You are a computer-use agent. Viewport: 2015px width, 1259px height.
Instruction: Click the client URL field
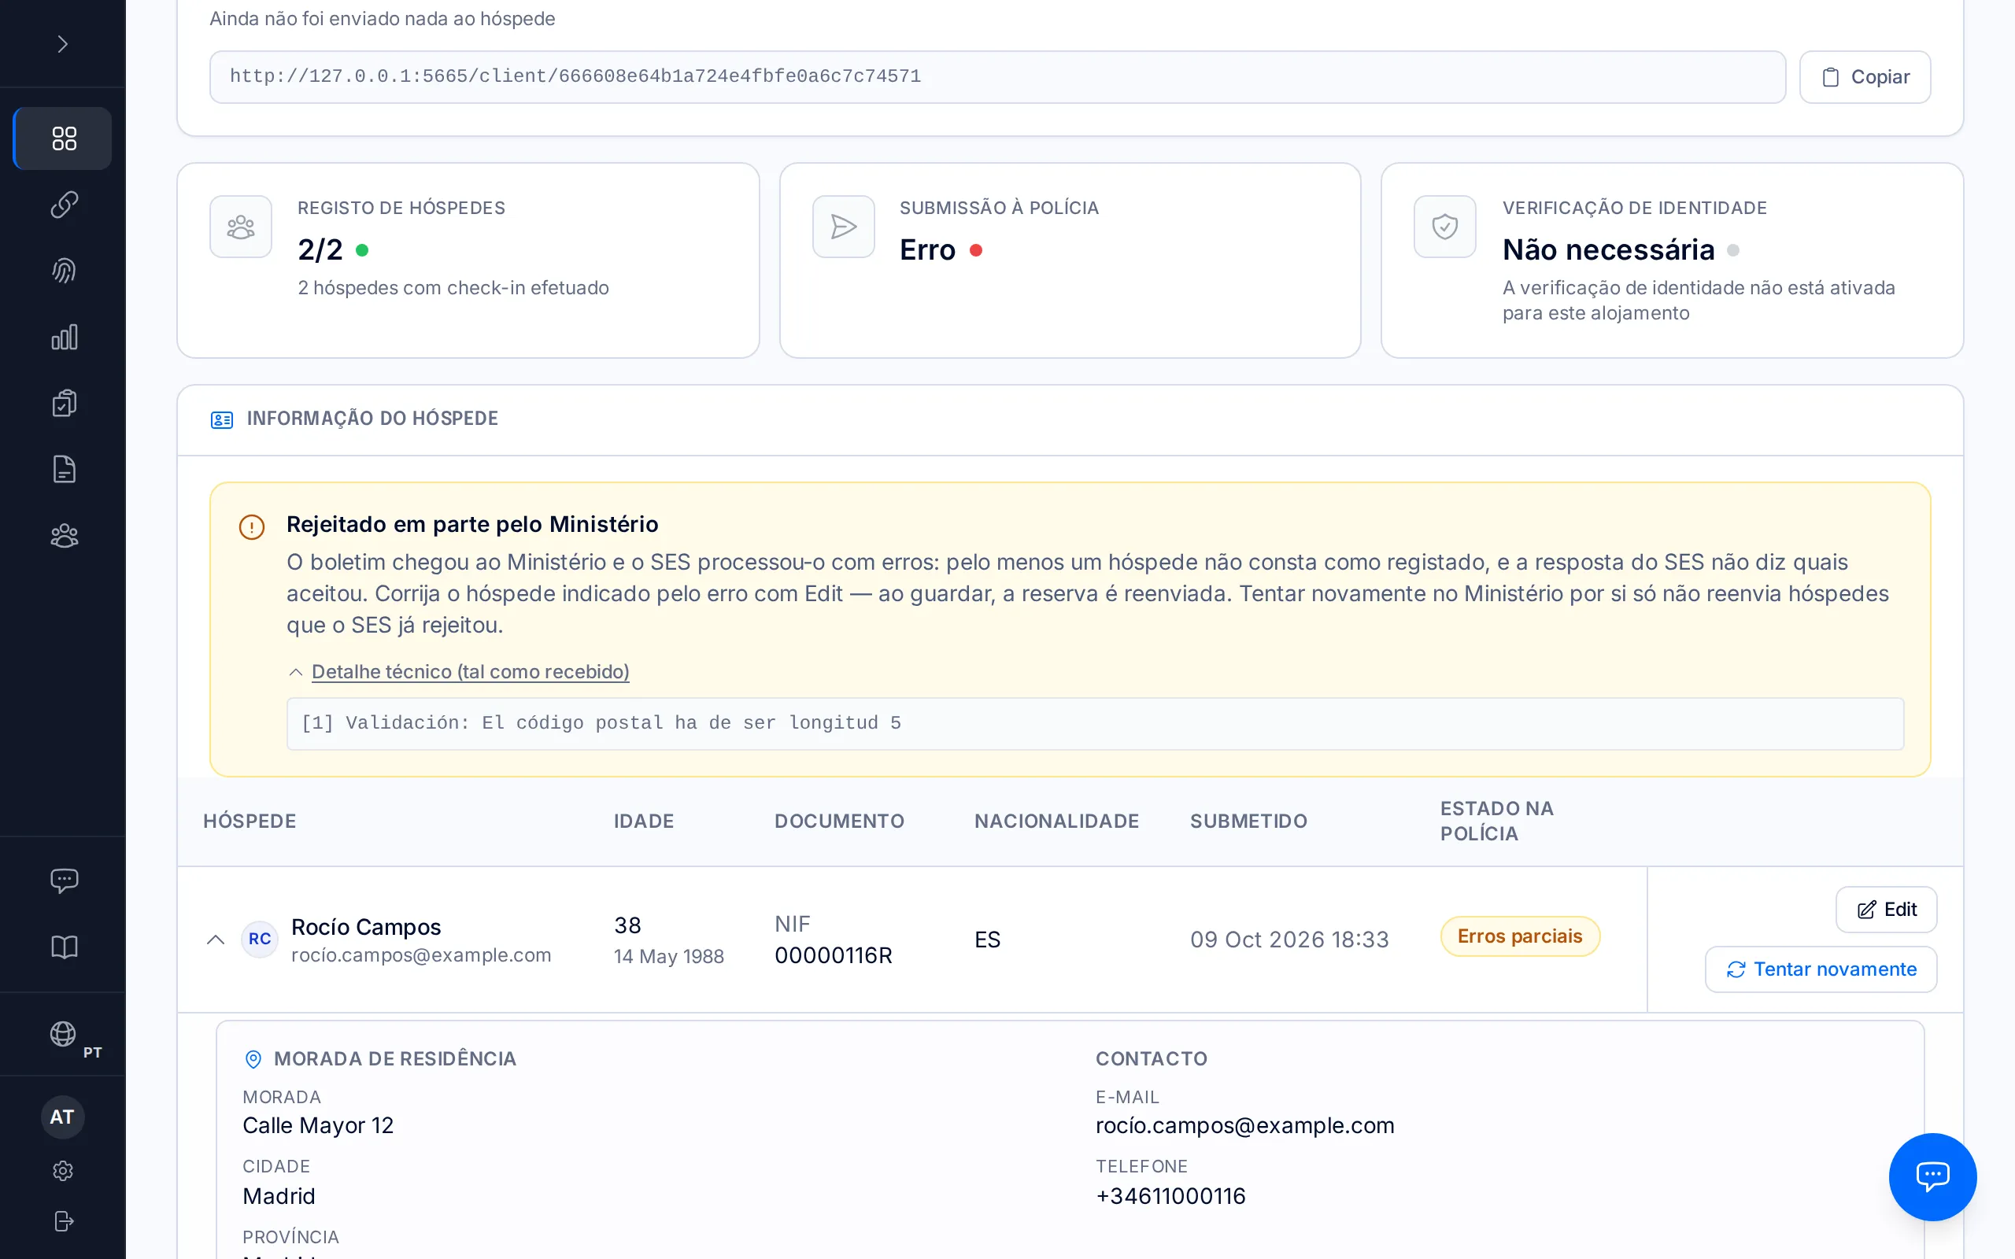tap(996, 76)
